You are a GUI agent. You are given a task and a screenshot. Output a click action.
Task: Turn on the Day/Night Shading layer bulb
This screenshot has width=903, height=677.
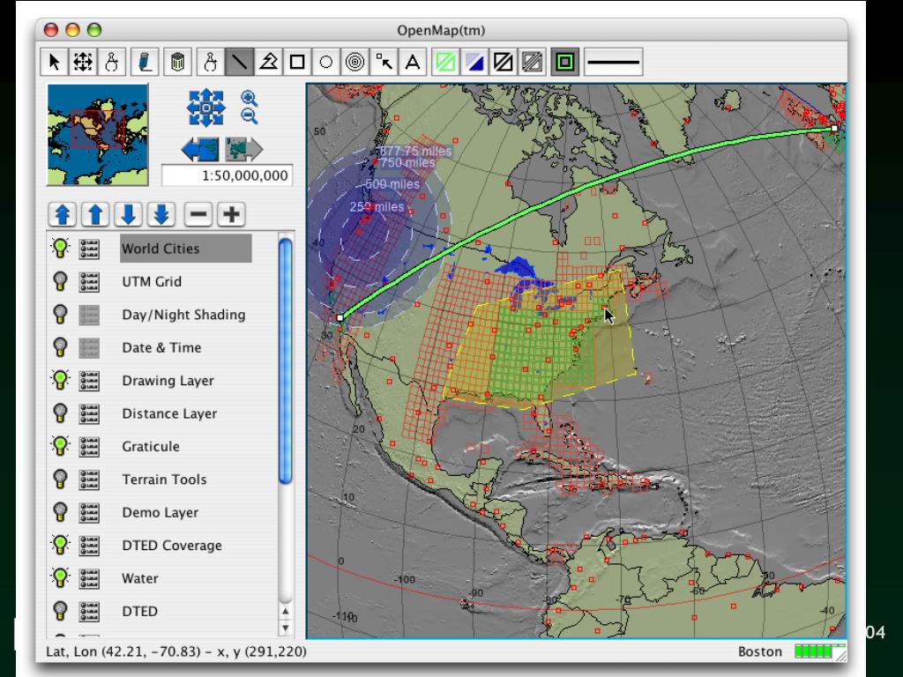point(60,315)
